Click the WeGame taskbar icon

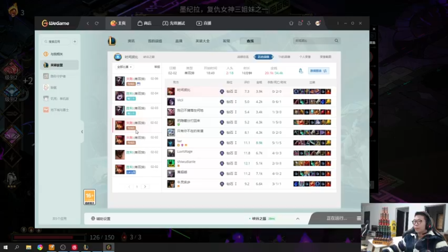tap(109, 248)
